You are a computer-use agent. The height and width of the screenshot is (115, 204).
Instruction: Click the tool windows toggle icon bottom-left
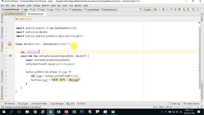(2, 107)
